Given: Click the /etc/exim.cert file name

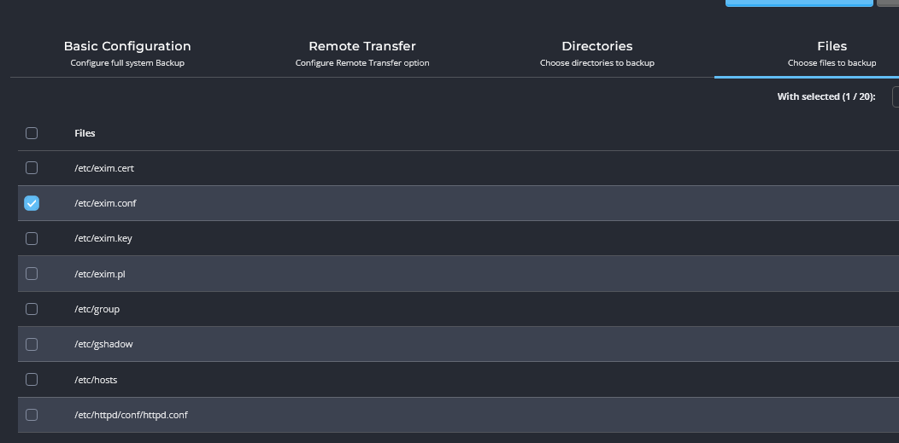Looking at the screenshot, I should click(104, 168).
